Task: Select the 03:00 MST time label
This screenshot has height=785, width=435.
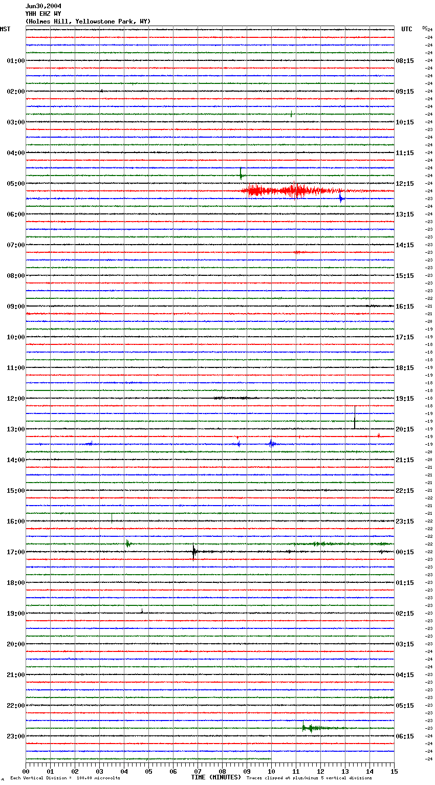Action: 15,122
